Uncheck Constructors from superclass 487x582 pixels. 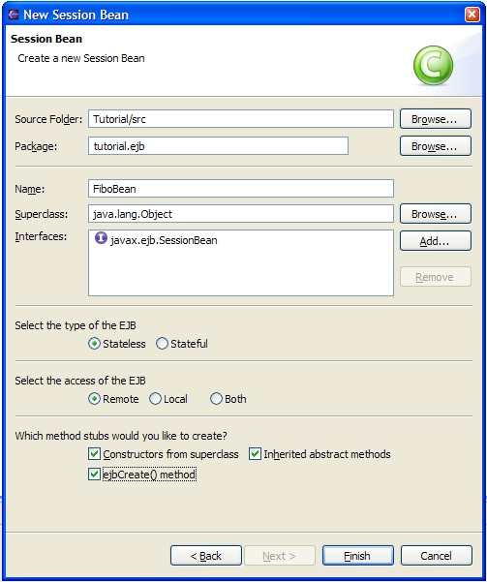[94, 453]
